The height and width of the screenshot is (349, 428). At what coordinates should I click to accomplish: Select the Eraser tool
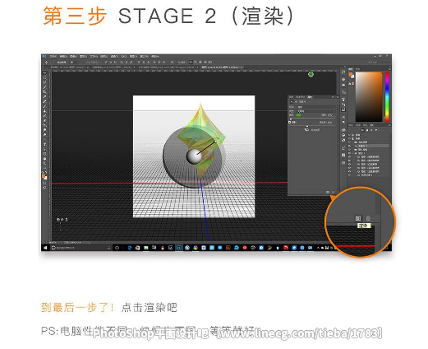(x=45, y=120)
